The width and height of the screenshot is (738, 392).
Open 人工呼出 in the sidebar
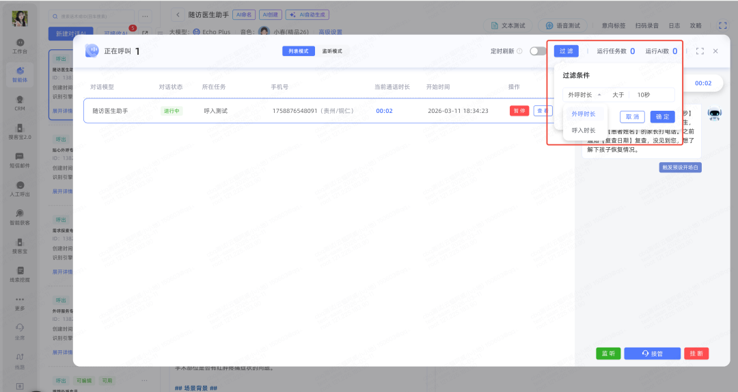20,188
